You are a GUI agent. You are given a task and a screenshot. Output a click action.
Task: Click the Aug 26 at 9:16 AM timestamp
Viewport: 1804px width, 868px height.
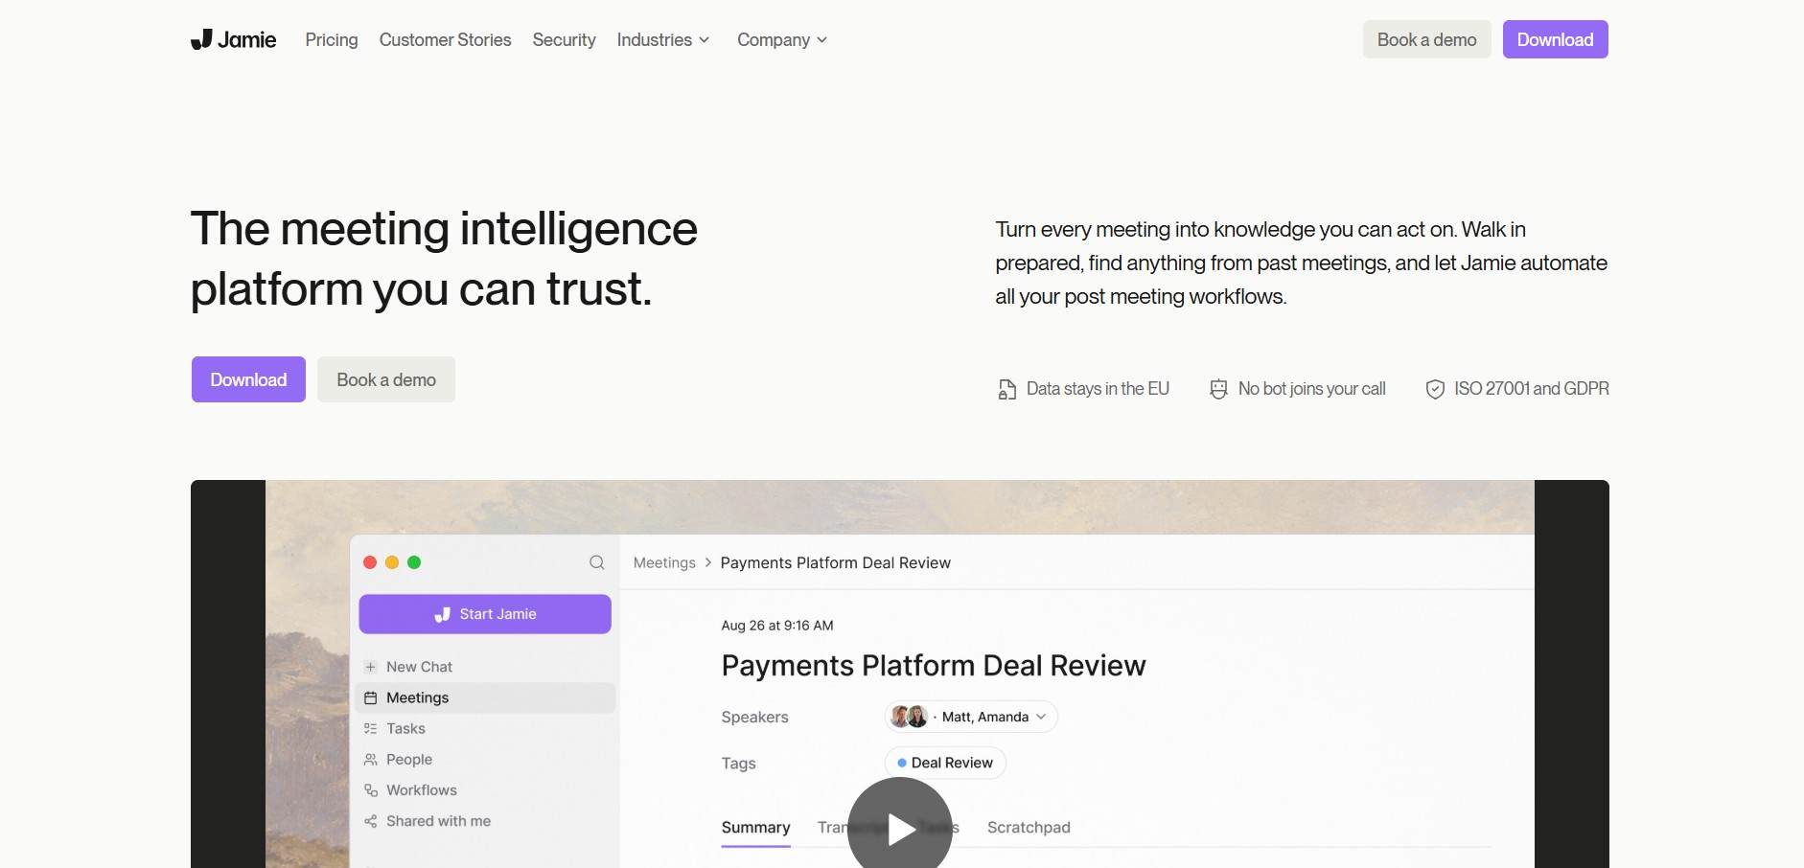(777, 626)
